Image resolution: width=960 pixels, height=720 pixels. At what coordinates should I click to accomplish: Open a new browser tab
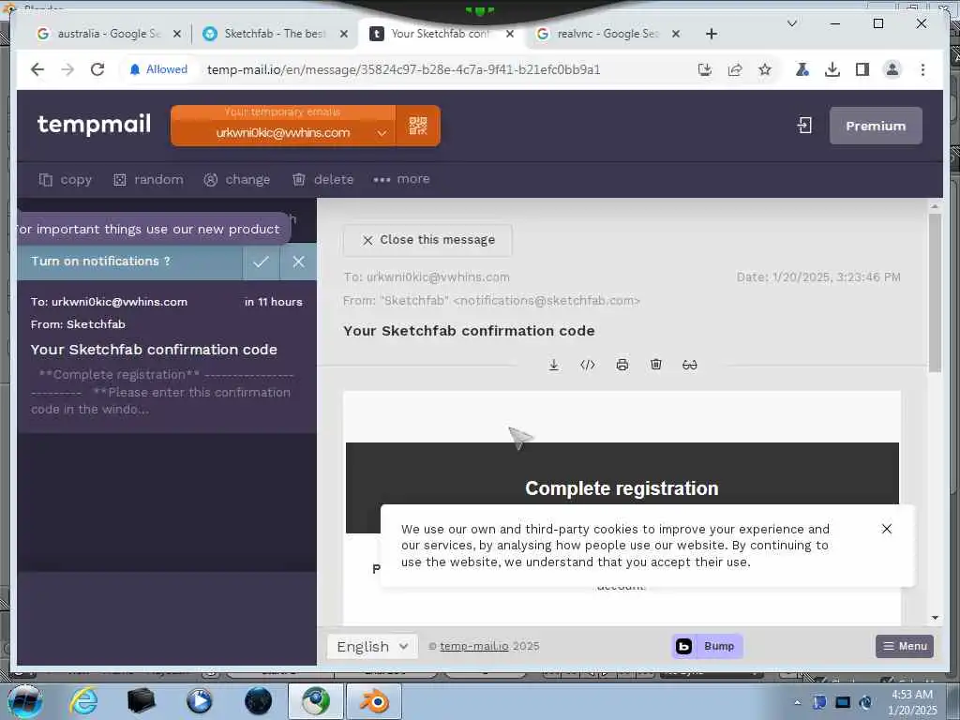711,34
